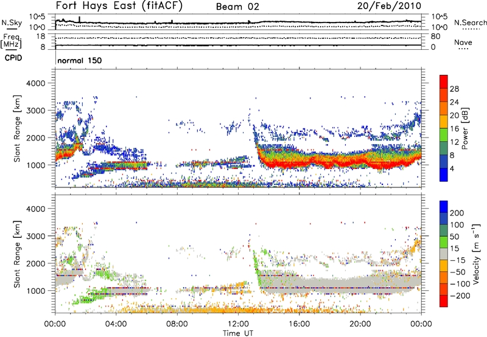Click the 4 label on Power scale
Viewport: 487px width, 337px height.
pyautogui.click(x=452, y=168)
